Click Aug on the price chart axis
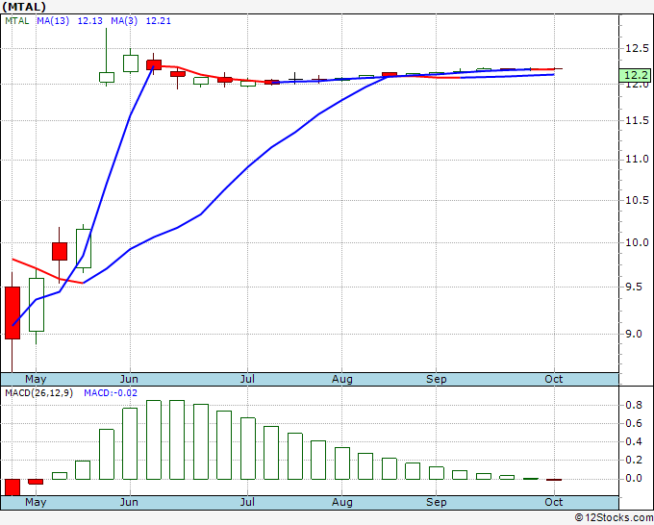This screenshot has width=654, height=525. coord(342,379)
